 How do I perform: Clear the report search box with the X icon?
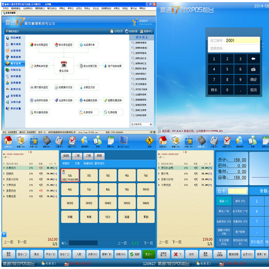151,124
